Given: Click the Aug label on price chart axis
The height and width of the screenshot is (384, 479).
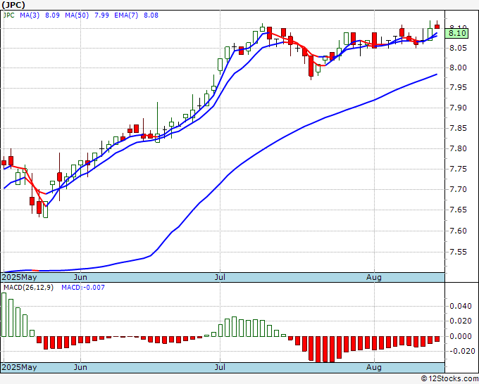Looking at the screenshot, I should point(374,277).
